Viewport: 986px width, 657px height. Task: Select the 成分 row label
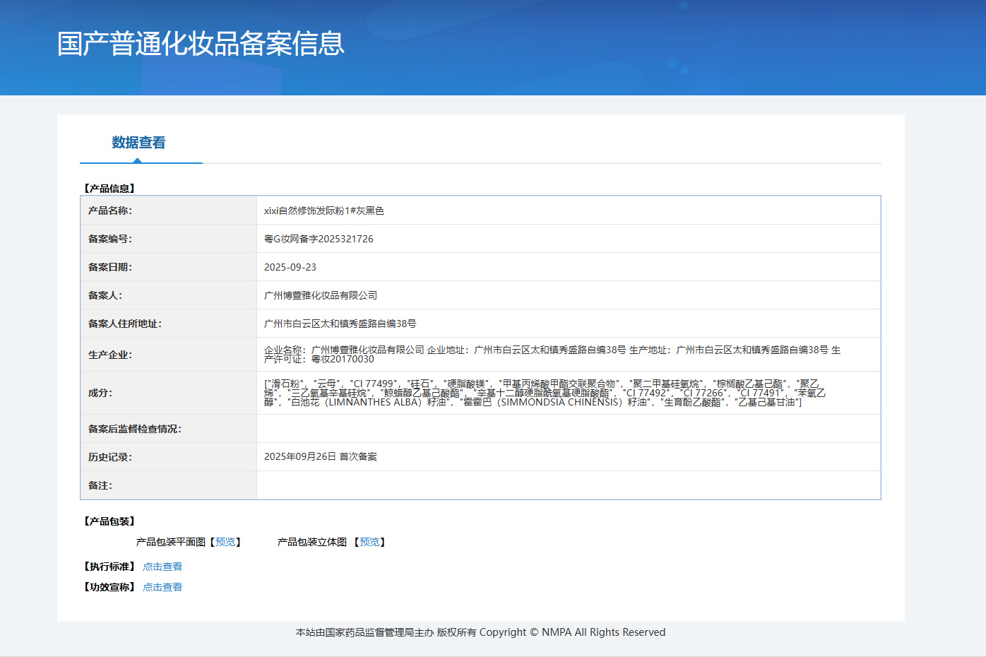pos(100,393)
